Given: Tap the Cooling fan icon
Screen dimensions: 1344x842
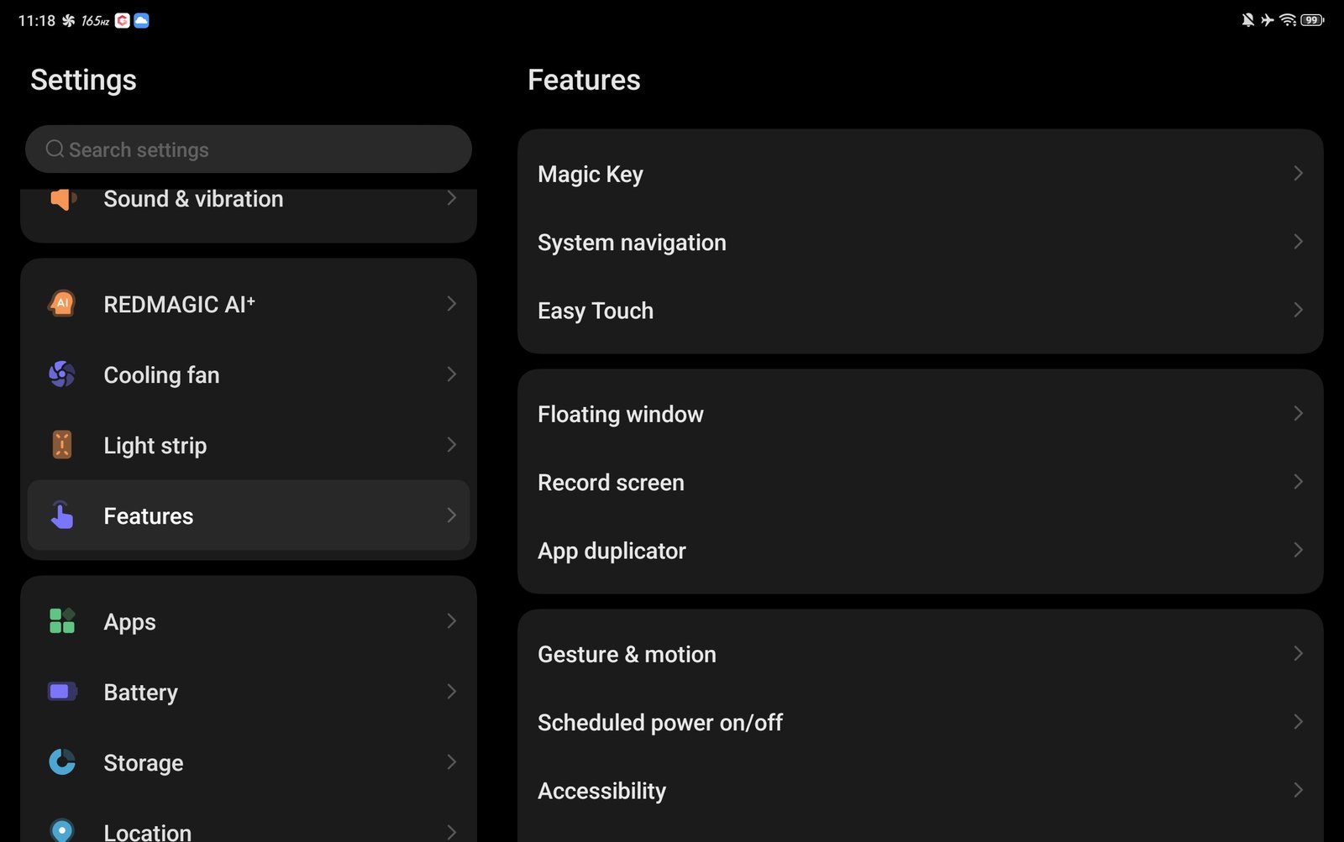Looking at the screenshot, I should 62,374.
